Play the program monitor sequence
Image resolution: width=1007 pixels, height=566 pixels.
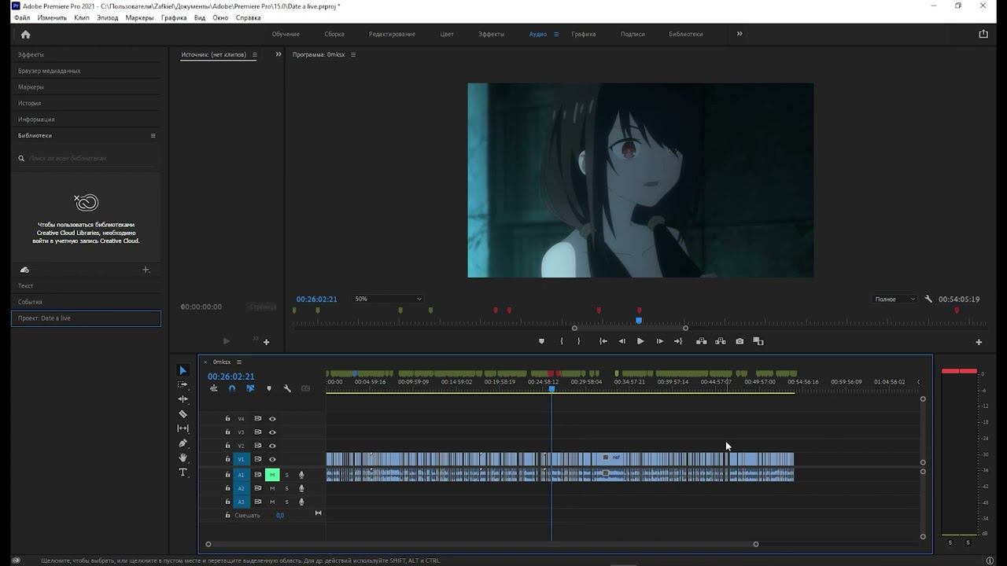coord(640,341)
